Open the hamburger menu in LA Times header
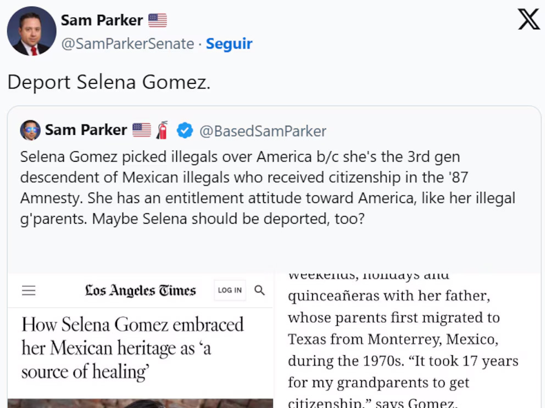Screen dimensions: 545x408 coord(29,291)
